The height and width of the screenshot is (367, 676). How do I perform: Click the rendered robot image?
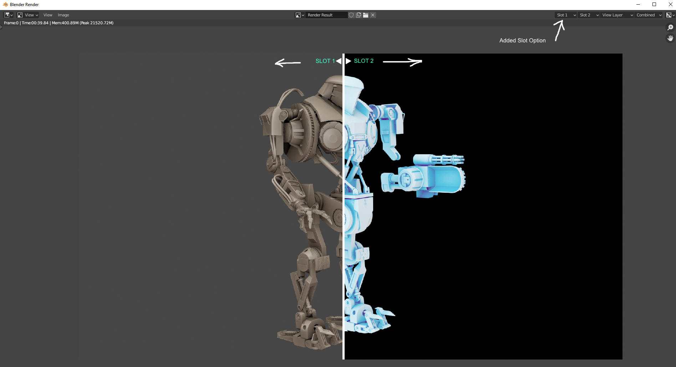pos(351,206)
